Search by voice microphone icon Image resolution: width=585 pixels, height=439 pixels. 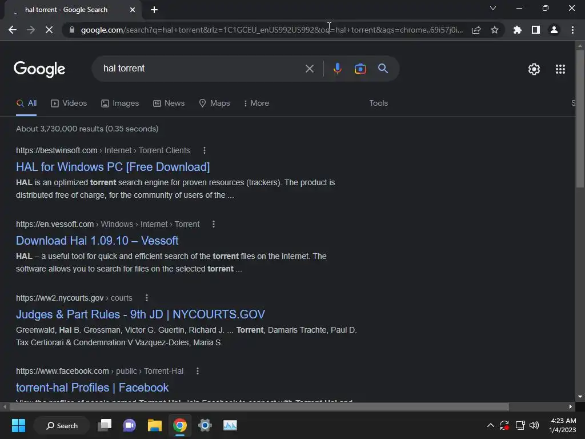[x=337, y=69]
